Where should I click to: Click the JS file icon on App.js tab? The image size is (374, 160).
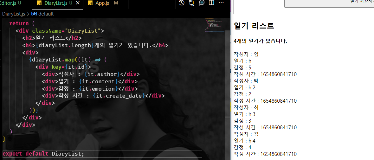pyautogui.click(x=90, y=3)
